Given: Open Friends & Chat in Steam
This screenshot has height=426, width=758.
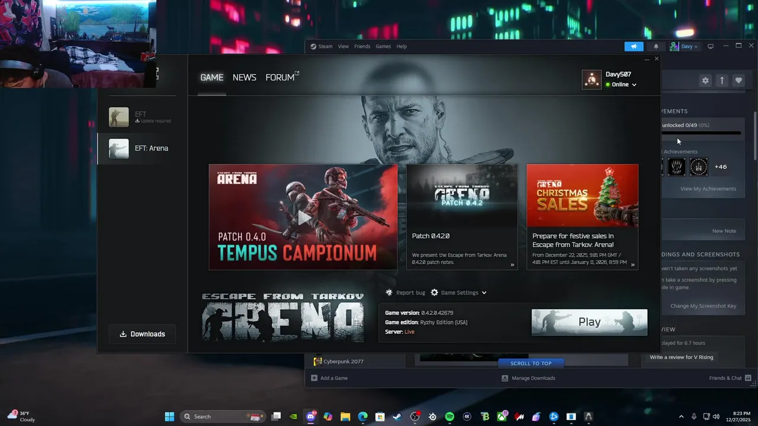Looking at the screenshot, I should tap(730, 378).
